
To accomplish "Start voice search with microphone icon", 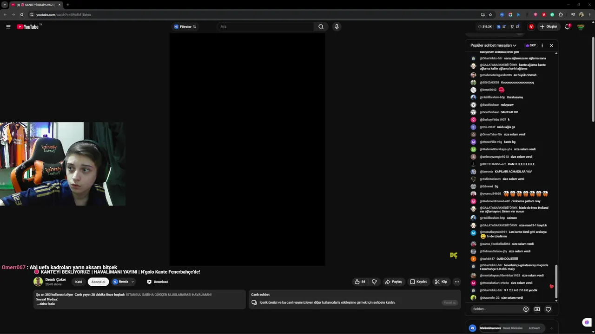I will tap(337, 26).
